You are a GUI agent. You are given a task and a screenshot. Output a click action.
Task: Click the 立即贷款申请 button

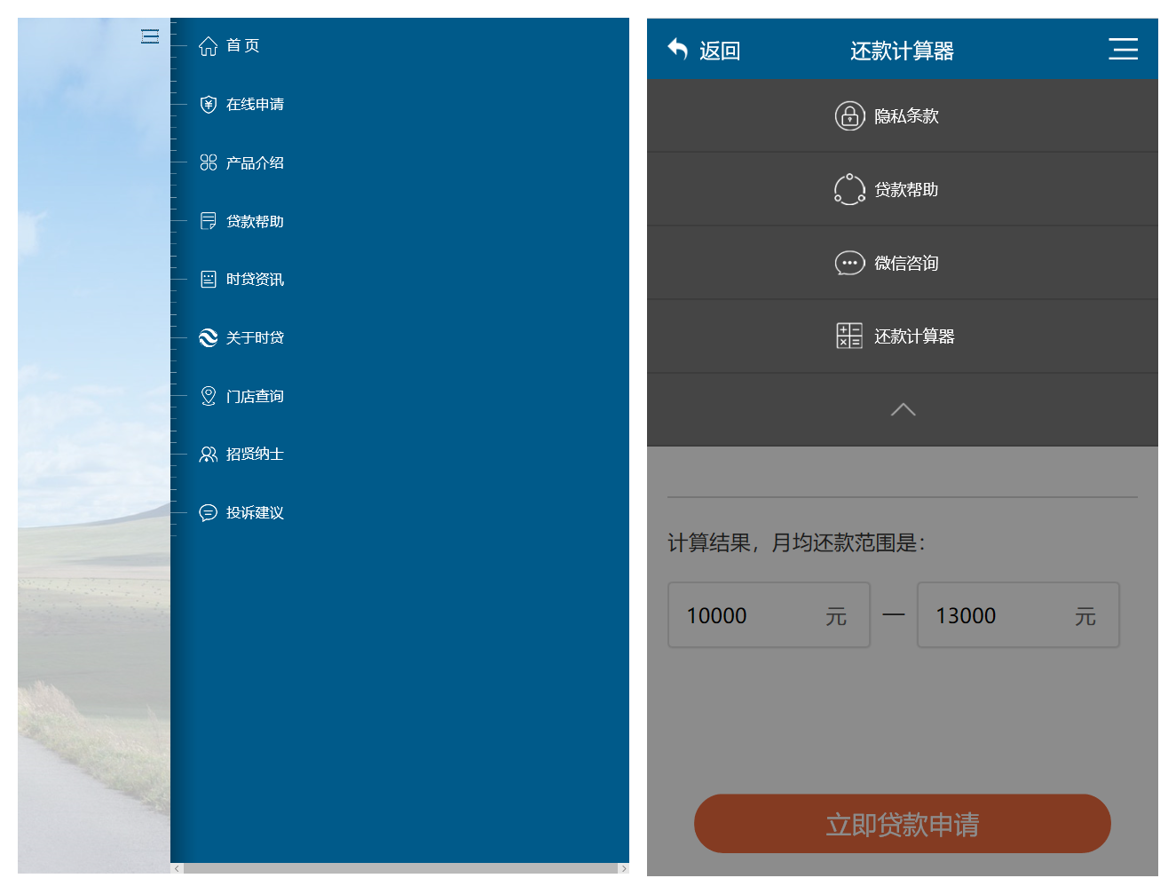(903, 824)
